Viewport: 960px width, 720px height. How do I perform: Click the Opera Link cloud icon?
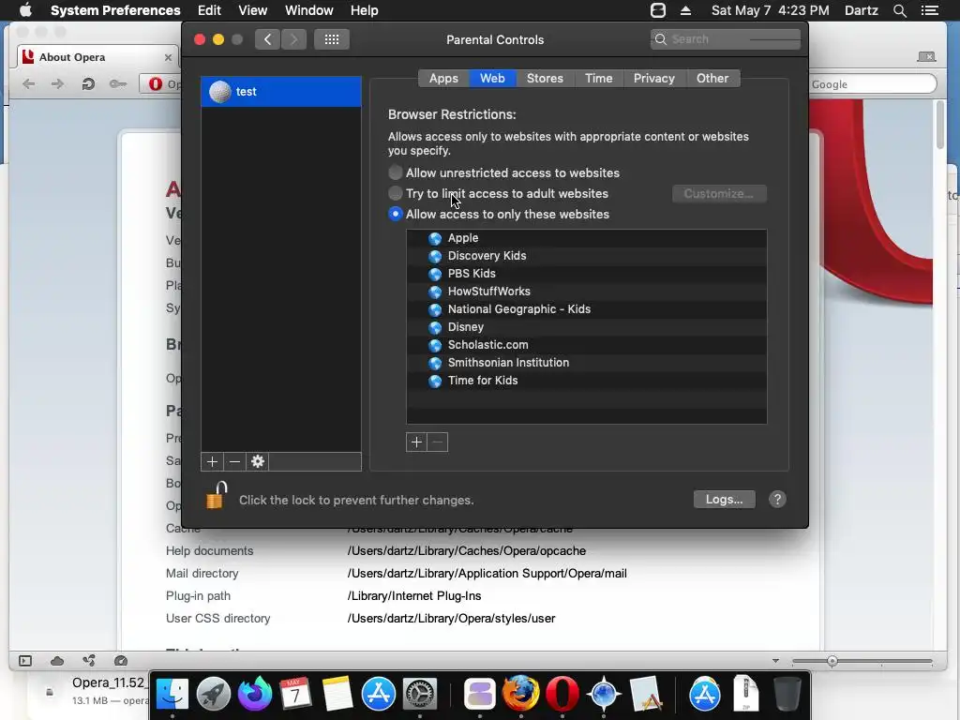point(57,661)
